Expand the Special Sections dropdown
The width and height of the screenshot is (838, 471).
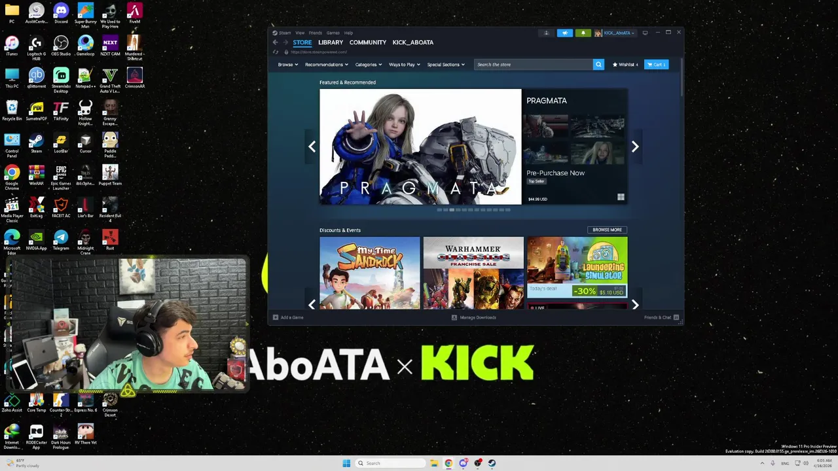(x=446, y=65)
